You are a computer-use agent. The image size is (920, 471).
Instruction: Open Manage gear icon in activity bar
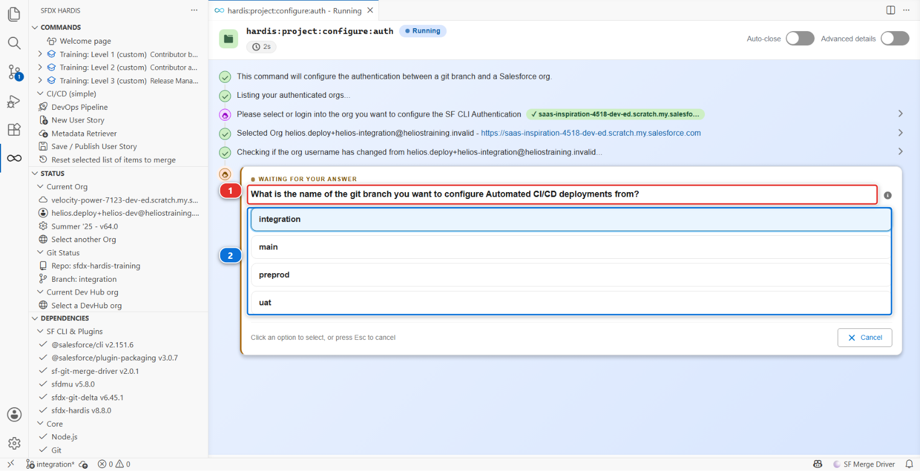[14, 443]
